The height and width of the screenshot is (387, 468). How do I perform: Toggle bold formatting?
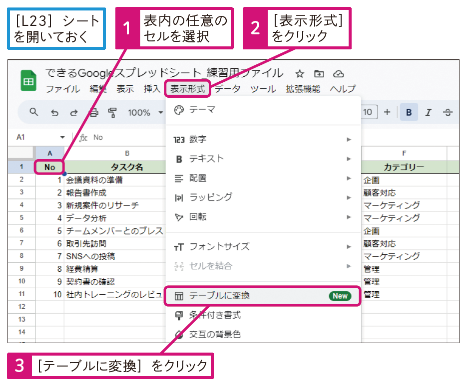410,112
